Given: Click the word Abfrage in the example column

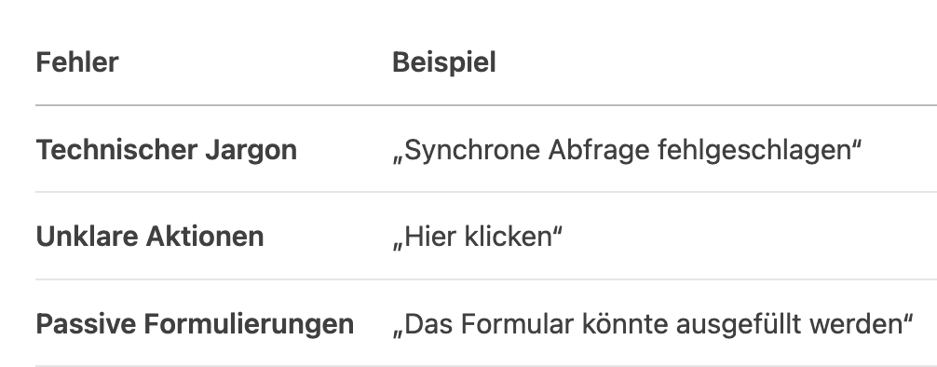Looking at the screenshot, I should (x=599, y=150).
